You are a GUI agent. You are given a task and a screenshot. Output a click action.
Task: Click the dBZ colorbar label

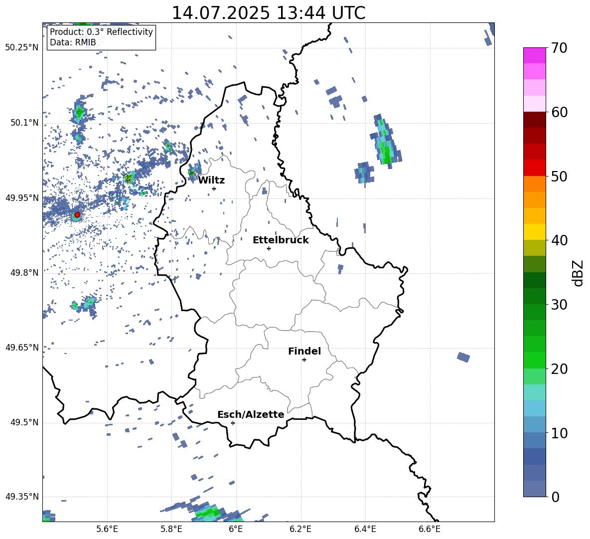coord(579,273)
